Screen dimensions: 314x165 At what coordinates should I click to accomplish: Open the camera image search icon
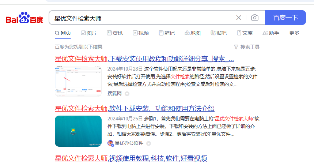pos(255,18)
